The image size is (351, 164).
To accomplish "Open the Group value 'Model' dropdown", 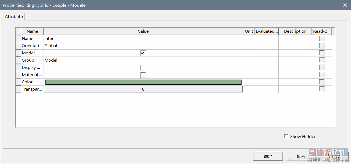I will [x=143, y=60].
